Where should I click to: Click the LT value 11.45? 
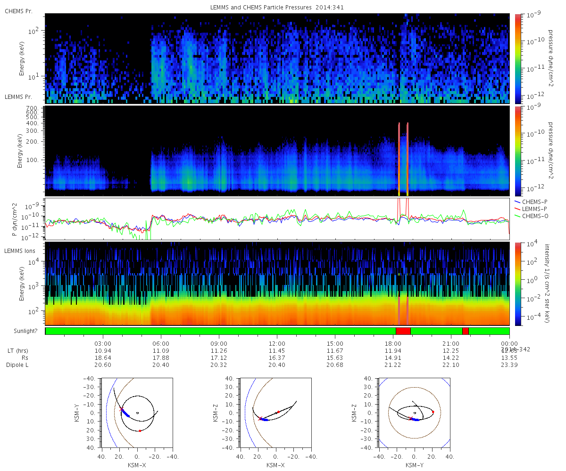tap(277, 351)
